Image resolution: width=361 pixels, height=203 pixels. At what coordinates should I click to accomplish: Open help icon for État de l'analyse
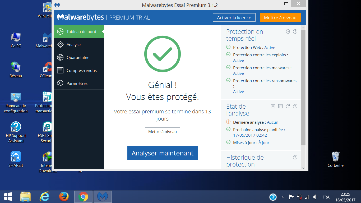click(x=295, y=106)
